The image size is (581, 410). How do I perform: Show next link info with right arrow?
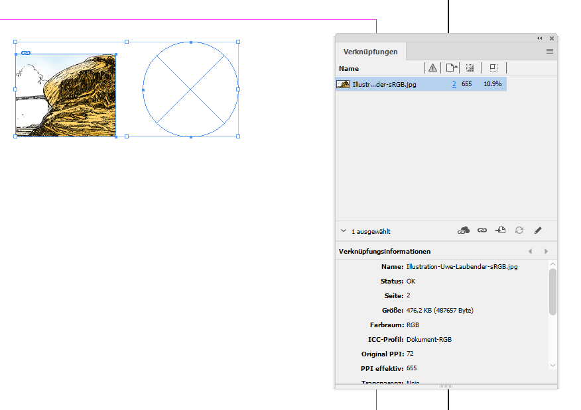[546, 251]
